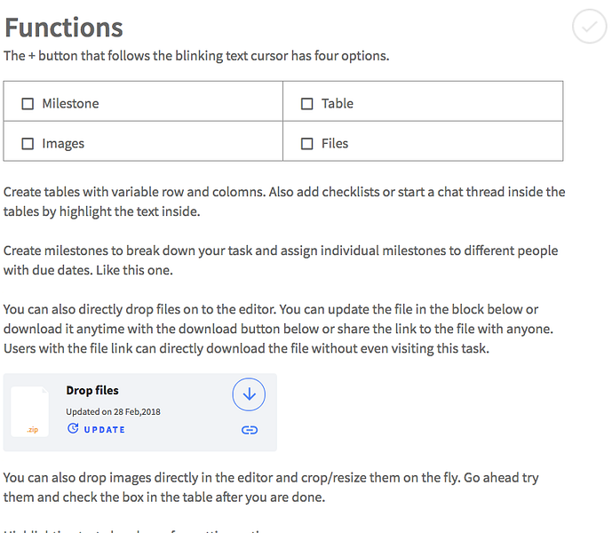Download the Drop files zip
This screenshot has height=533, width=612.
pos(249,394)
